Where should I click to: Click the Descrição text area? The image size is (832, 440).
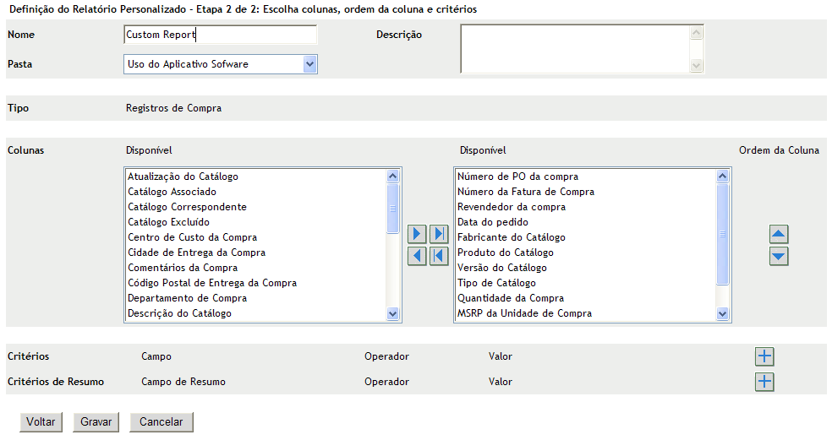pos(575,48)
